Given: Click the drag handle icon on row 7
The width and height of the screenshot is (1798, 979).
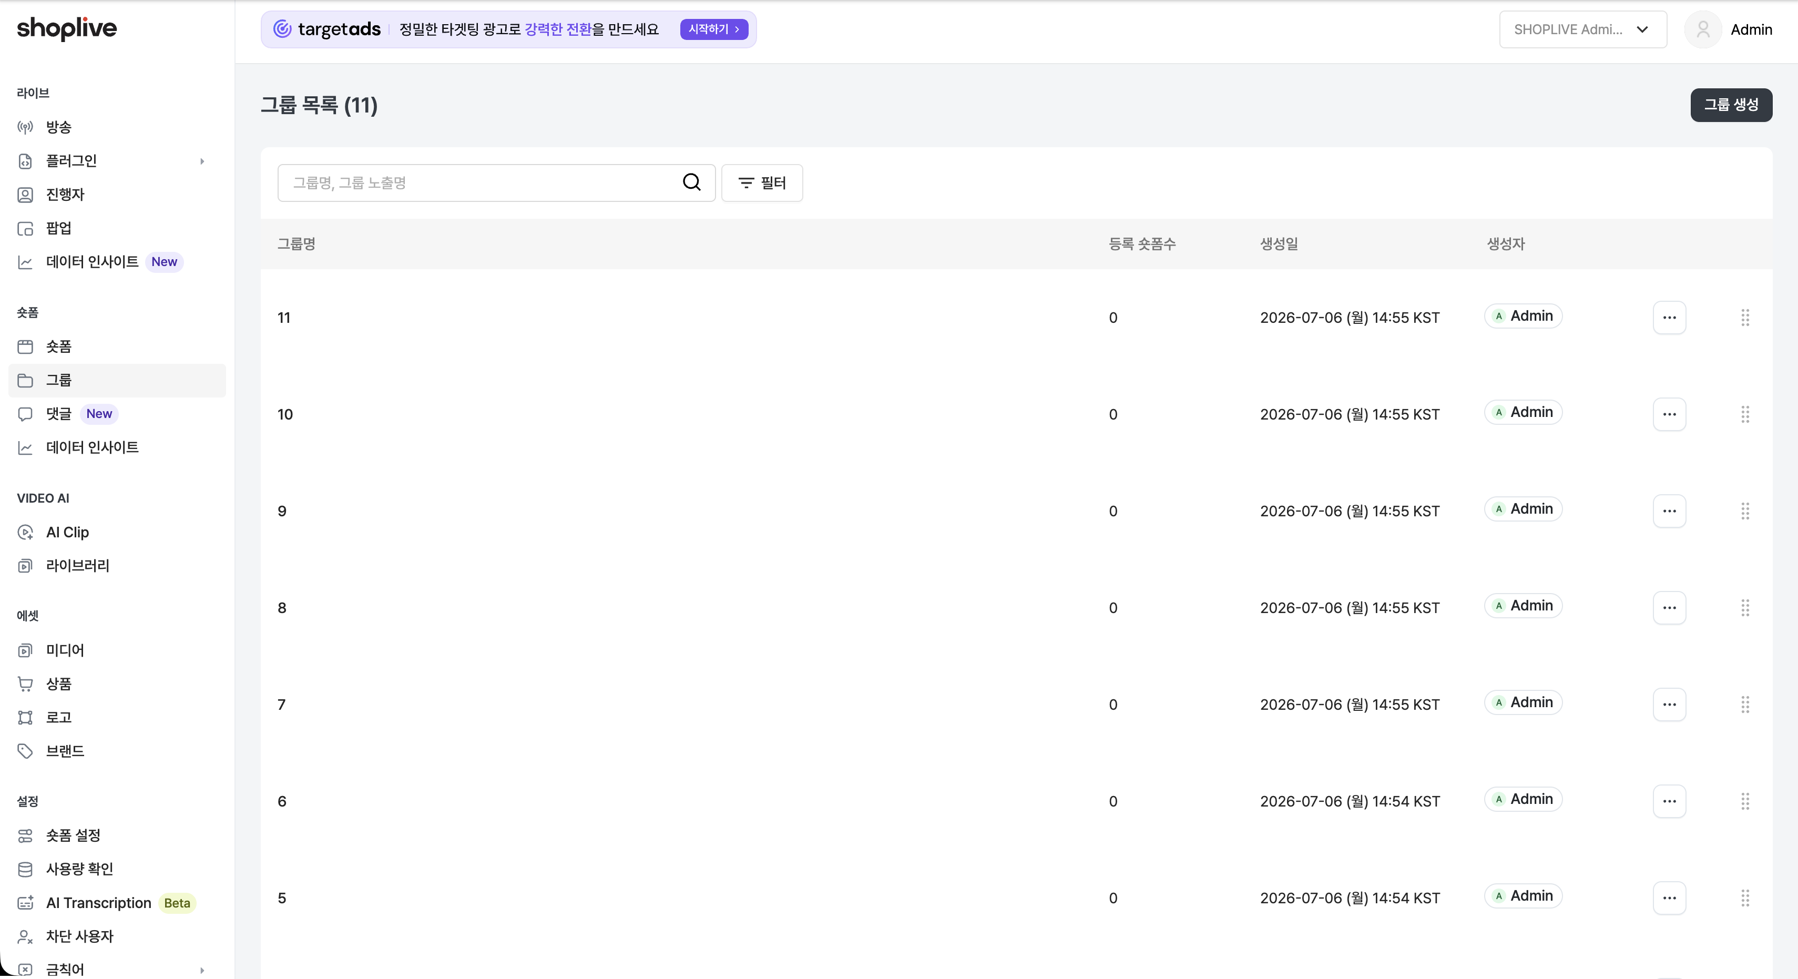Looking at the screenshot, I should 1745,704.
